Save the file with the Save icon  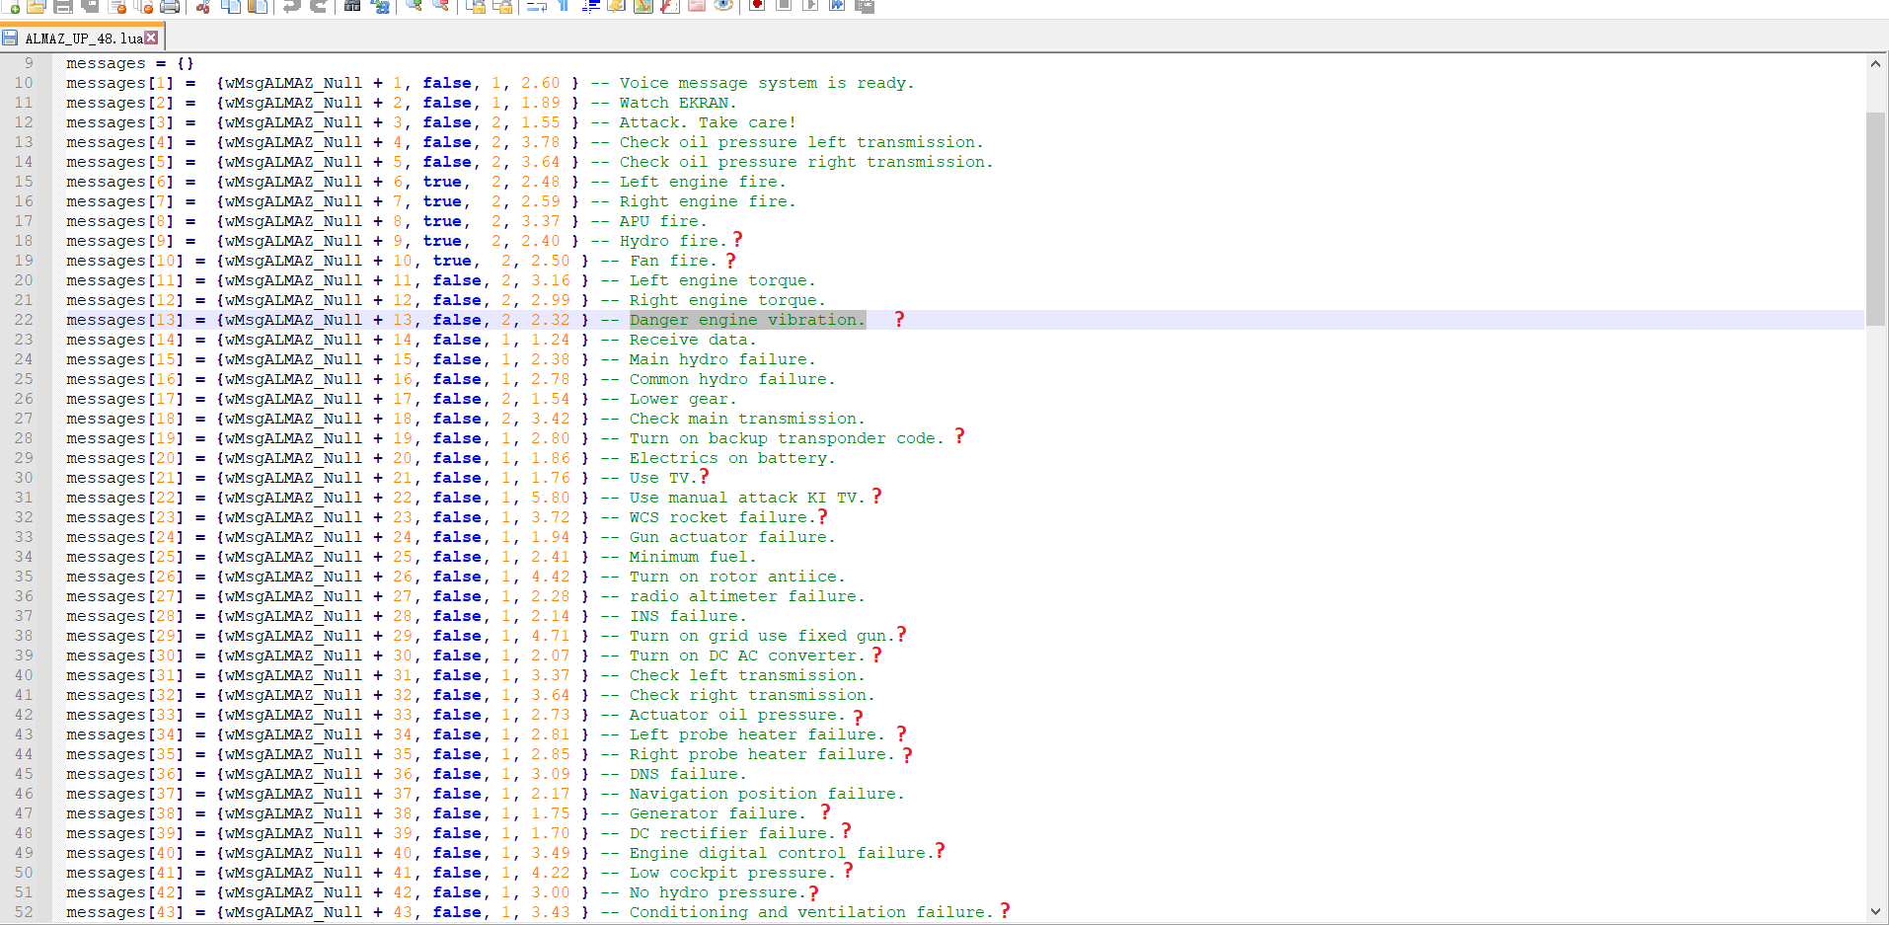[63, 6]
